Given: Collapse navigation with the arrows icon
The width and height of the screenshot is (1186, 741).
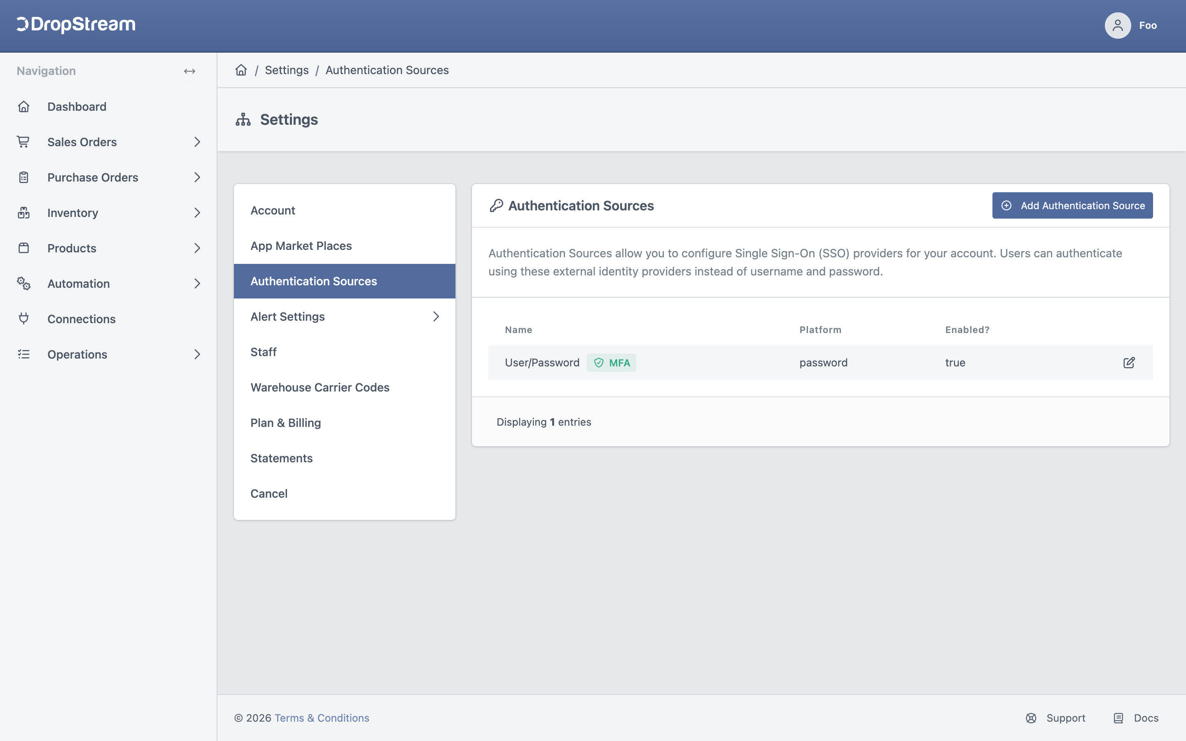Looking at the screenshot, I should click(x=190, y=71).
